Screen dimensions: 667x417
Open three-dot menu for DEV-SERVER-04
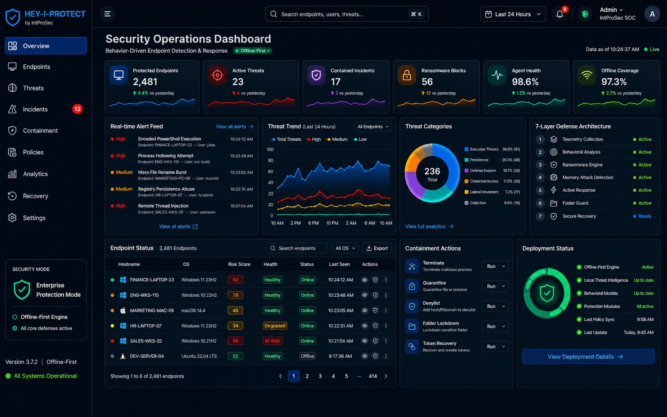click(x=386, y=356)
